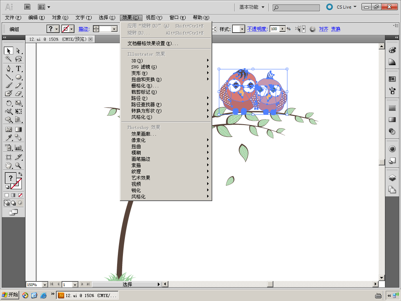
Task: Select the Scale tool
Action: pyautogui.click(x=18, y=103)
